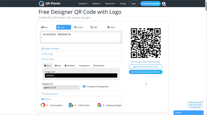Turn on the Advanced Design switch

104,105
